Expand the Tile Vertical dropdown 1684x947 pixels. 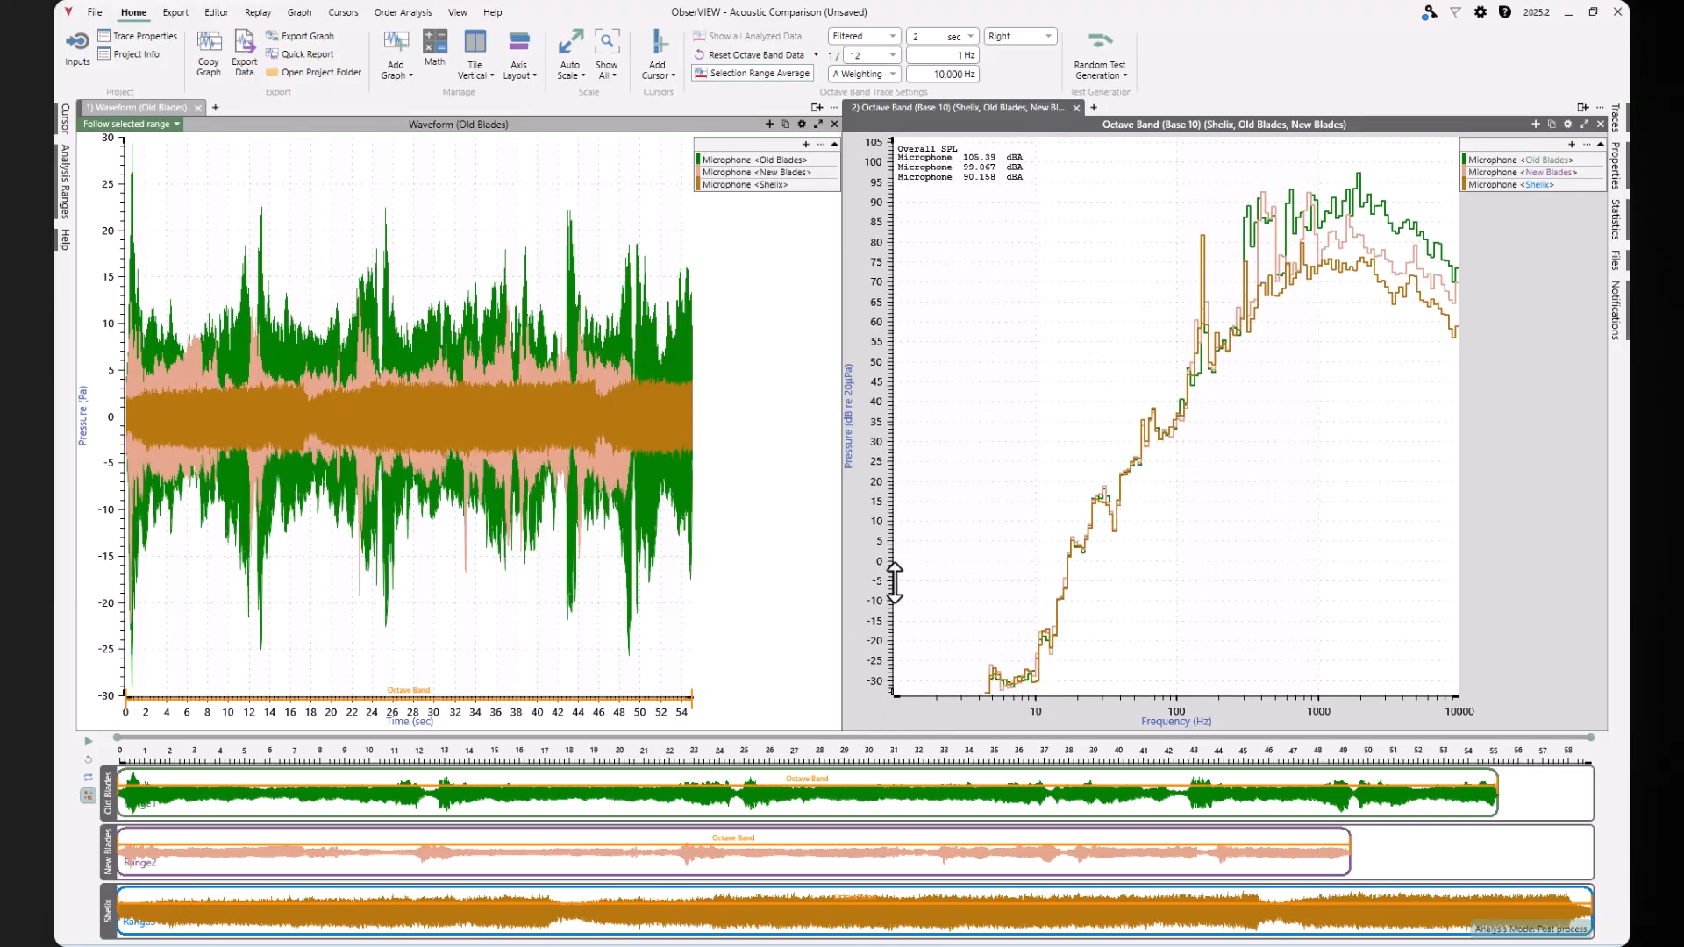pyautogui.click(x=475, y=71)
